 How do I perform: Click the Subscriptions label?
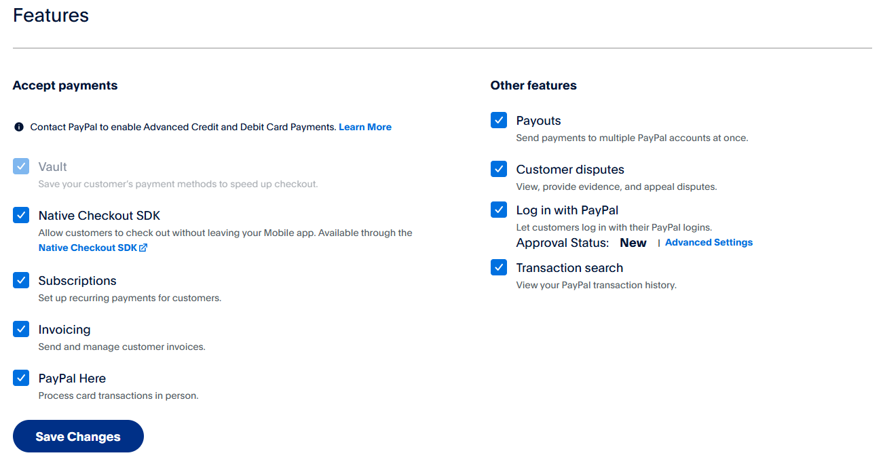click(x=77, y=281)
